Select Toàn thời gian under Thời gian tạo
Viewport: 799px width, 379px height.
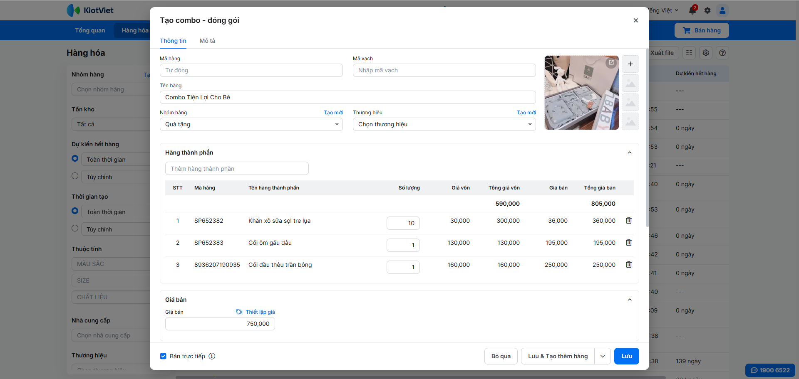(75, 211)
